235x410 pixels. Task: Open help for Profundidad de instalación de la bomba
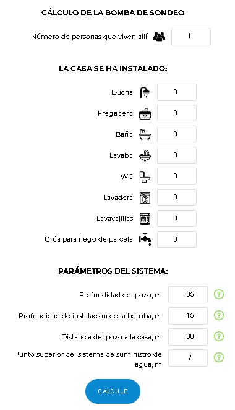coord(219,315)
